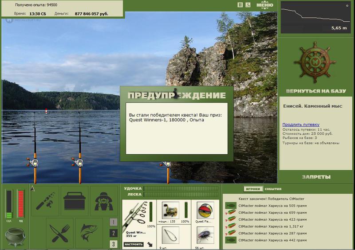Click Квест закончен! Победитель CtMacter
Image resolution: width=355 pixels, height=250 pixels.
271,199
